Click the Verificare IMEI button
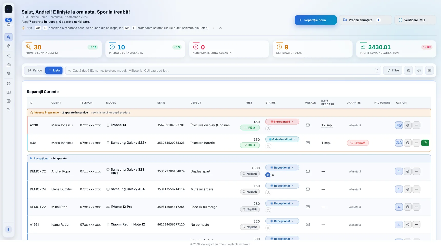441x248 pixels. (415, 20)
